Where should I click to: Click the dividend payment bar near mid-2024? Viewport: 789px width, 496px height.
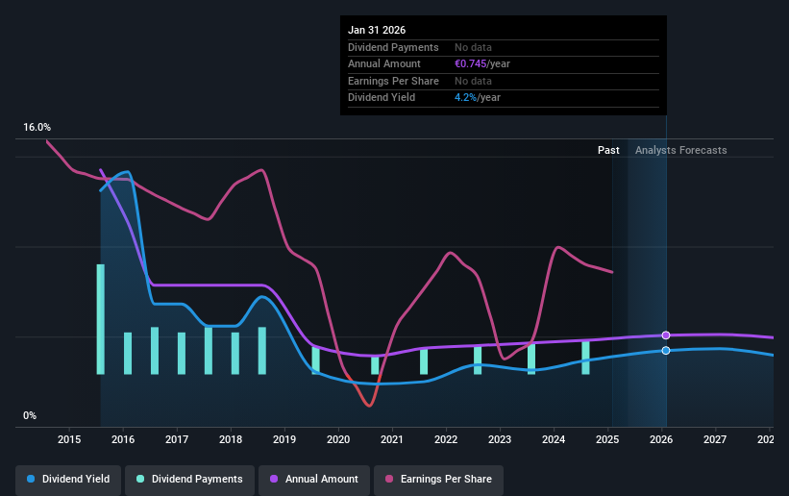(585, 358)
